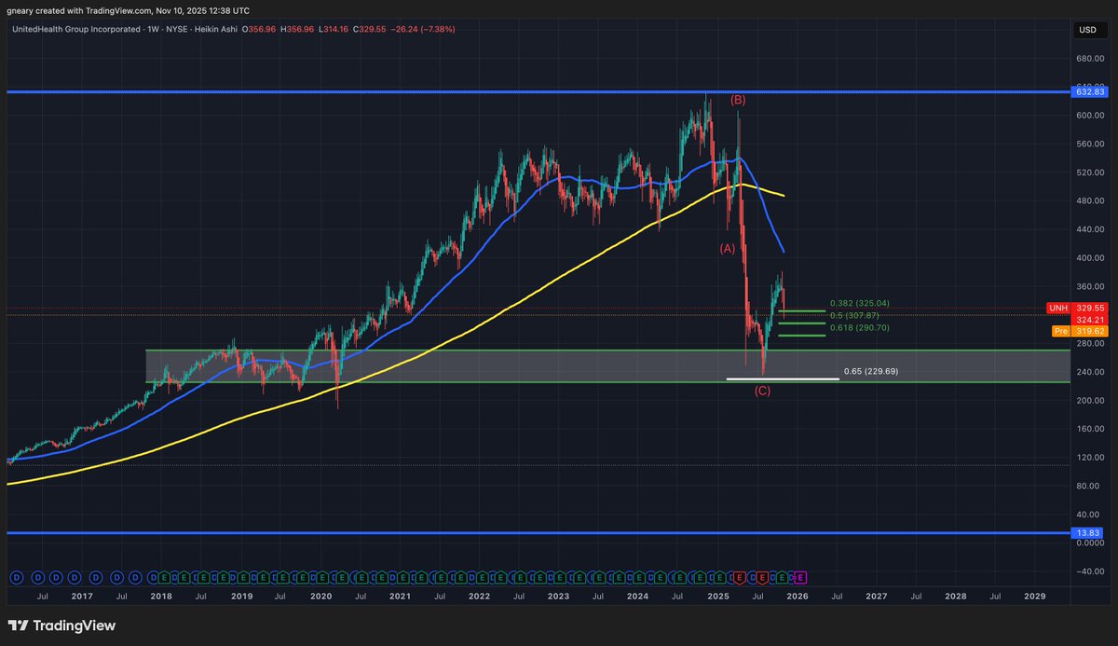Click the open value O356.96

261,29
